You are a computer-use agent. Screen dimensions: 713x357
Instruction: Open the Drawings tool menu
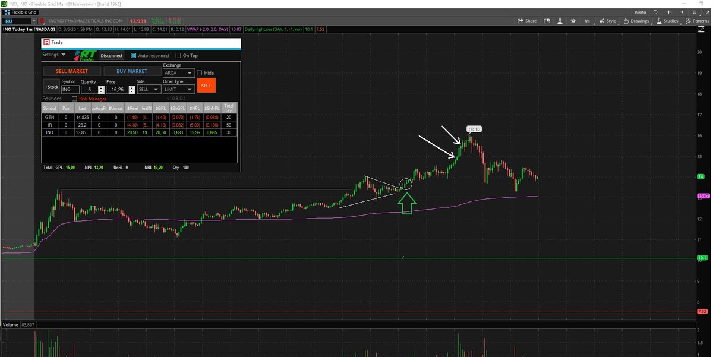point(636,21)
